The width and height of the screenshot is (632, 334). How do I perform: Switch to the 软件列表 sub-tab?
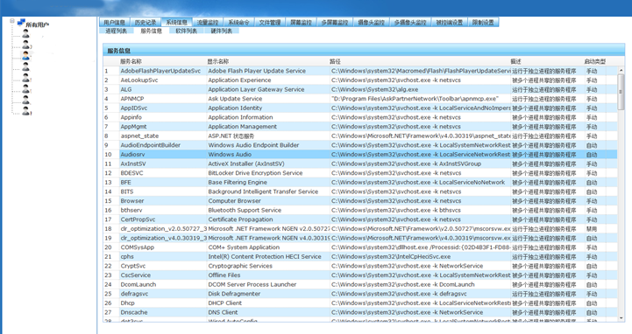186,31
